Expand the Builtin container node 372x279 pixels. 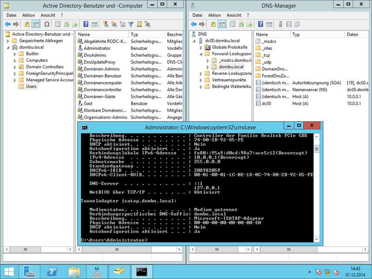click(15, 54)
